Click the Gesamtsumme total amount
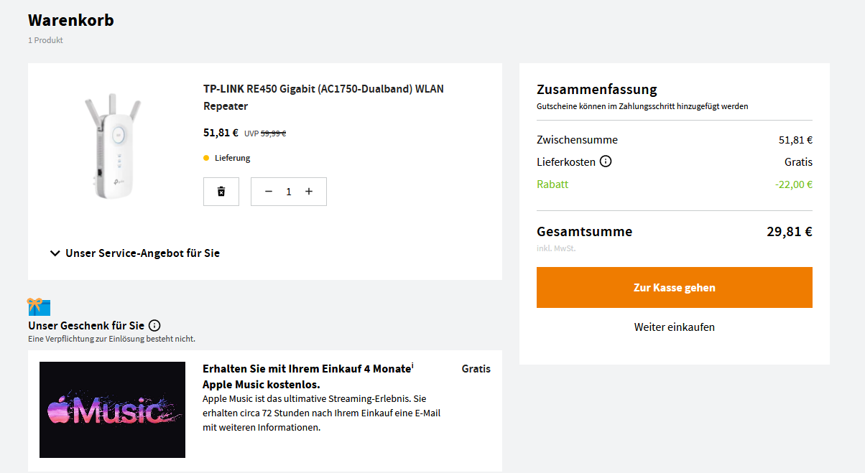This screenshot has height=473, width=865. click(x=789, y=232)
